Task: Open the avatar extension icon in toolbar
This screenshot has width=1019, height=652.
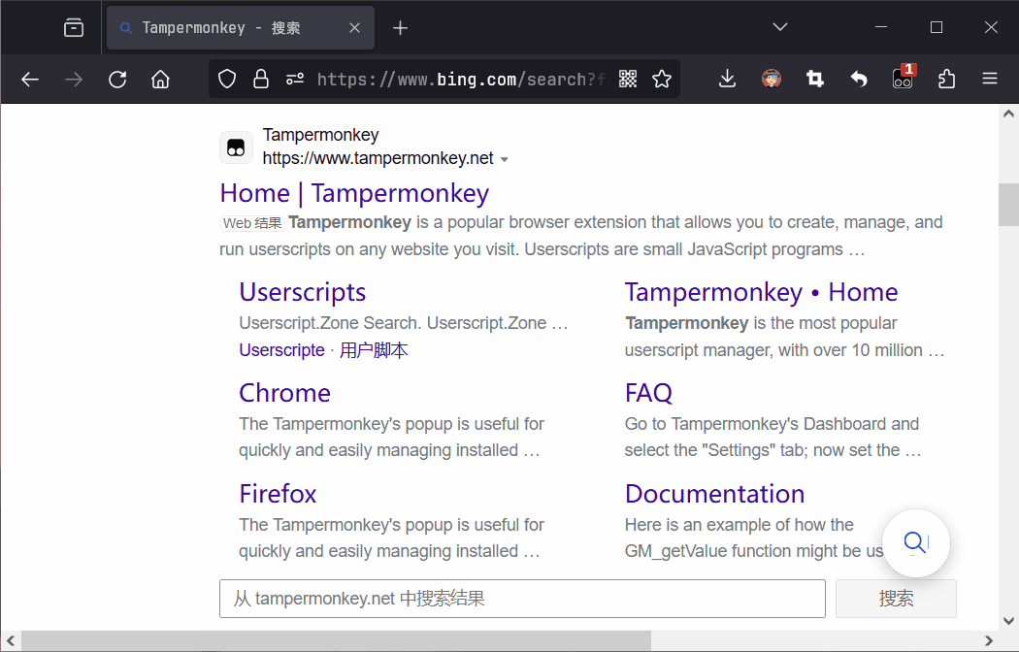Action: 772,80
